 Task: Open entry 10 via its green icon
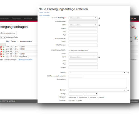click(x=4, y=57)
